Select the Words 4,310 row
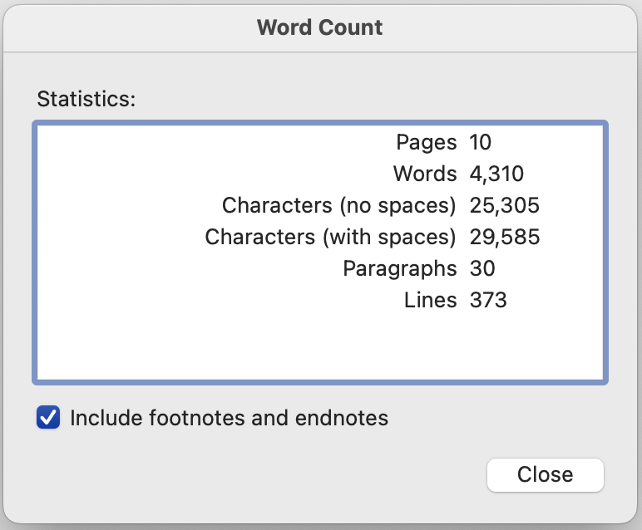Viewport: 642px width, 530px height. click(x=320, y=174)
